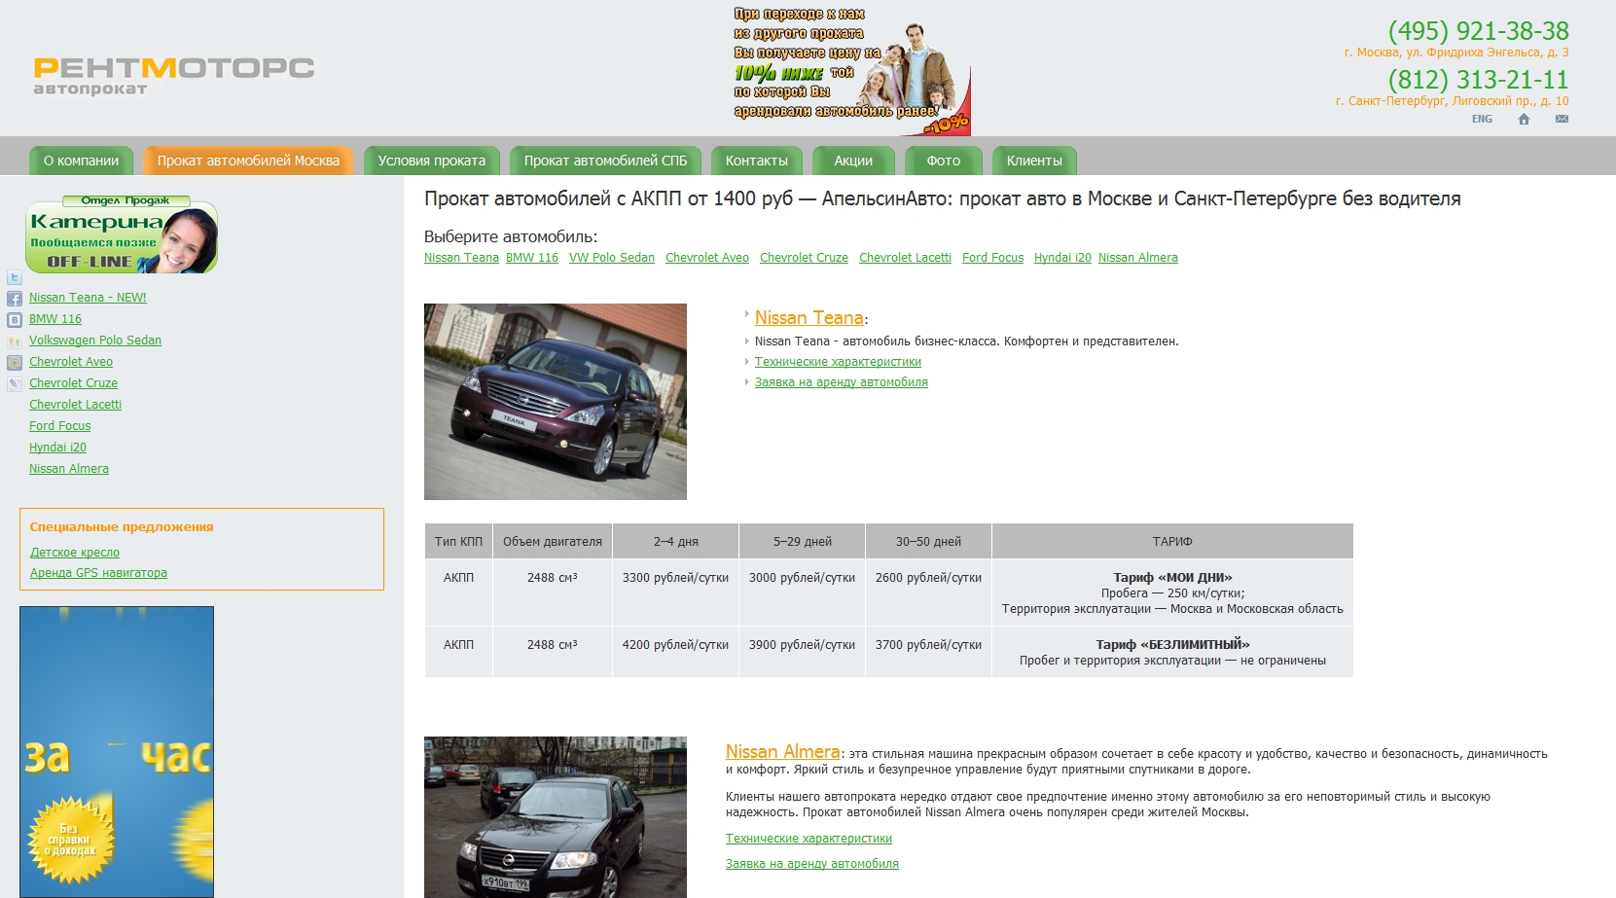Select the '4200 рублей/сутки' price cell

[x=676, y=652]
